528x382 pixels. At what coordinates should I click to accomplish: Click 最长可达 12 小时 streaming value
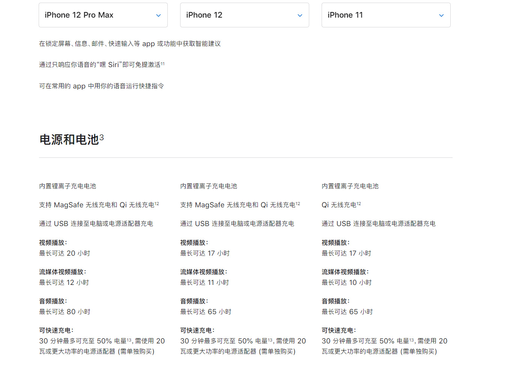(x=64, y=283)
